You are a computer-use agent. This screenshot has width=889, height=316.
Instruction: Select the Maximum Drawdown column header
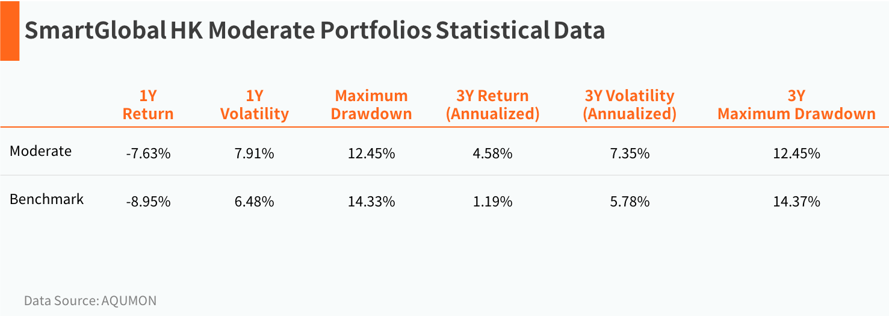371,105
